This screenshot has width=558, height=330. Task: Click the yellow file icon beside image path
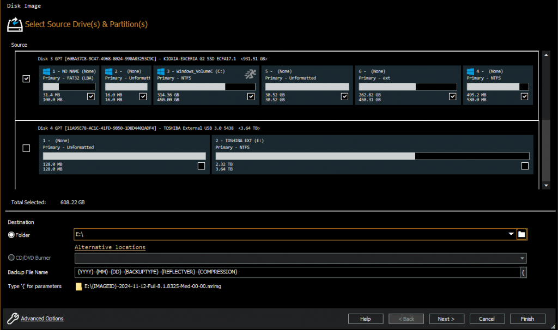78,286
